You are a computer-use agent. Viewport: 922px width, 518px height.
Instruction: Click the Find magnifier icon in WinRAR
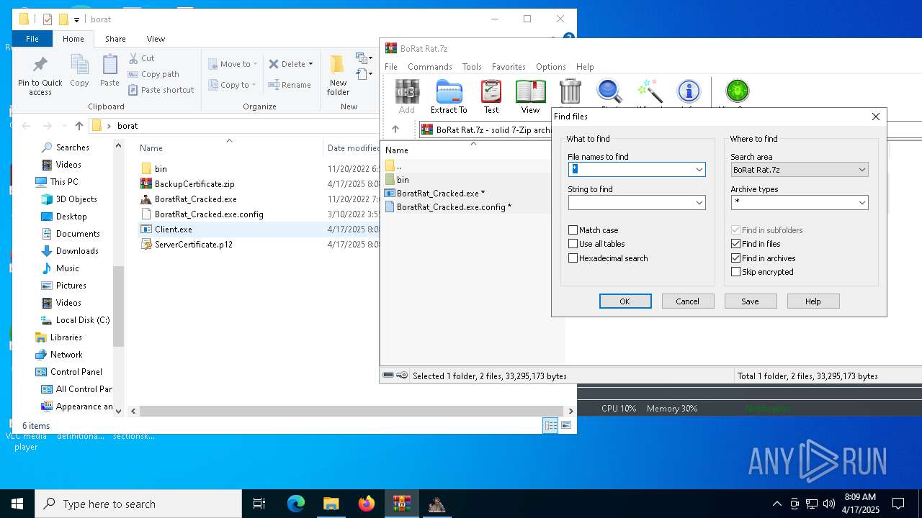609,92
